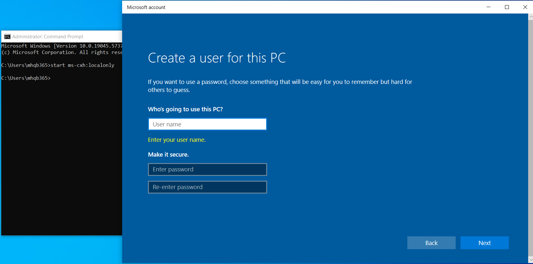533x264 pixels.
Task: Click the Microsoft Corporation copyright line
Action: [62, 52]
